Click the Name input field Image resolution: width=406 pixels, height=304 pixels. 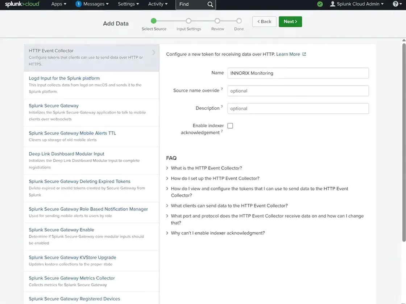click(x=298, y=73)
